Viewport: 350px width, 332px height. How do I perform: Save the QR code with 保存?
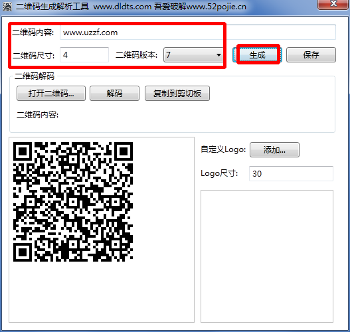311,54
